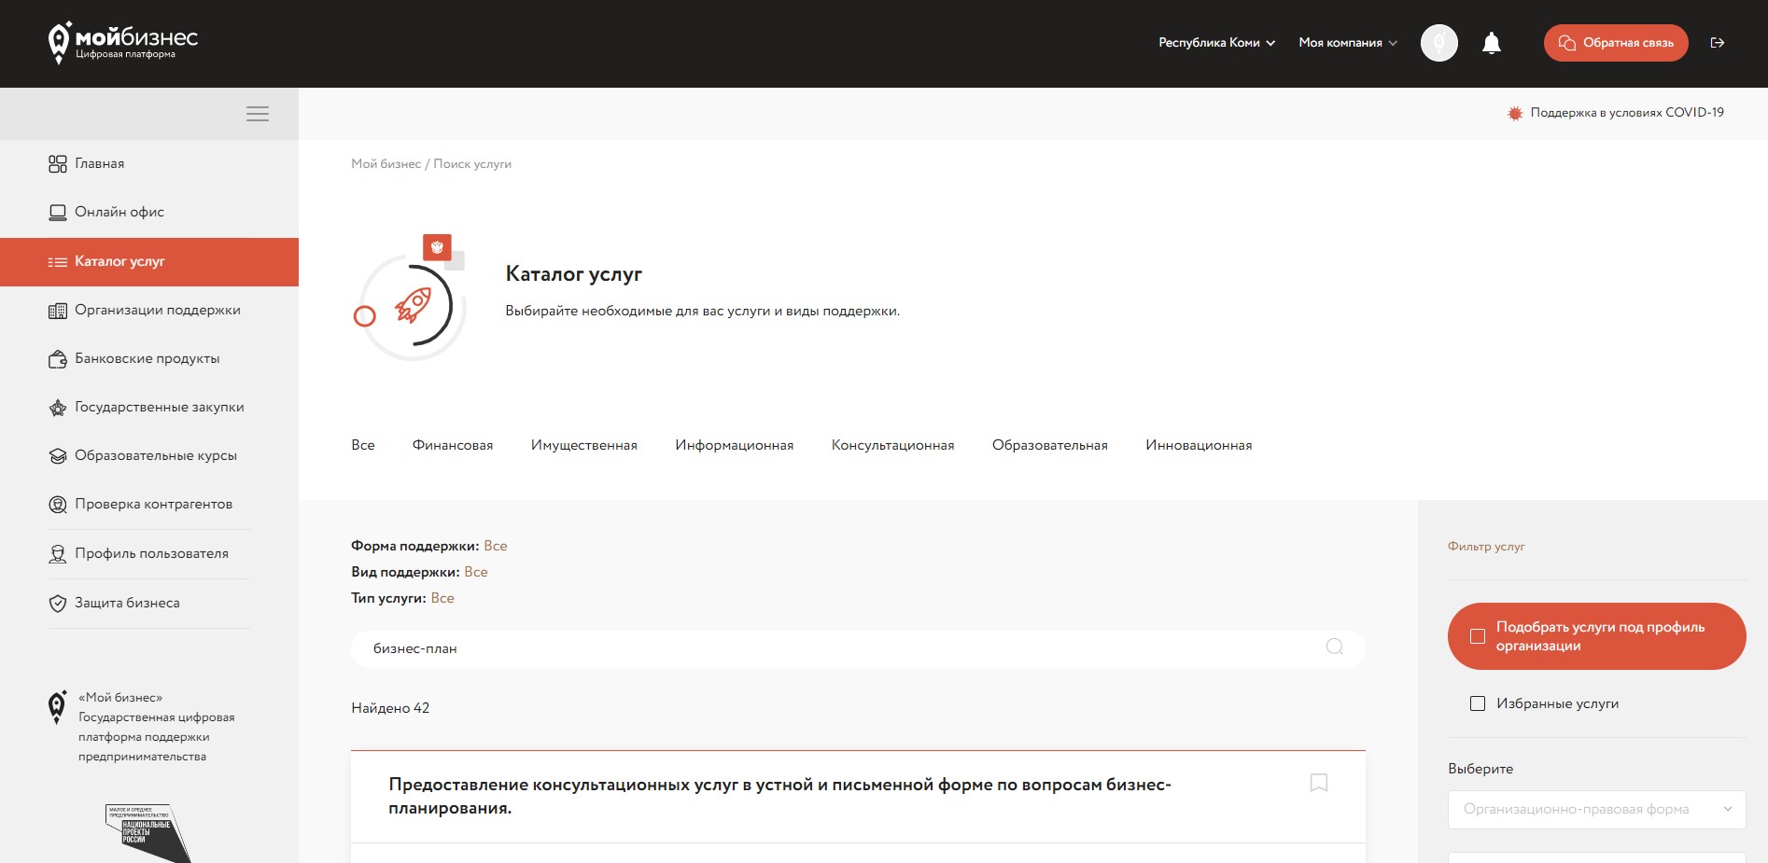Screen dimensions: 1768x863
Task: Open the Республика Коми region dropdown
Action: tap(1216, 43)
